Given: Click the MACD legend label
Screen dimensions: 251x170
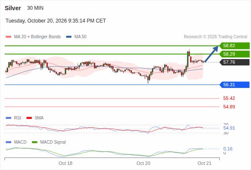Looking at the screenshot, I should click(20, 142).
